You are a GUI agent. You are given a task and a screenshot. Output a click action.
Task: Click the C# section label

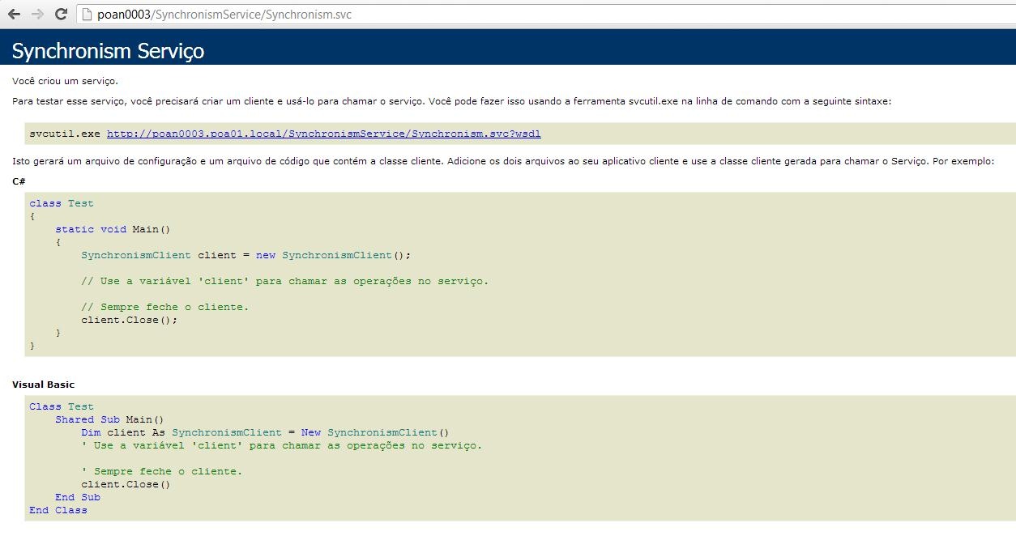pos(19,181)
